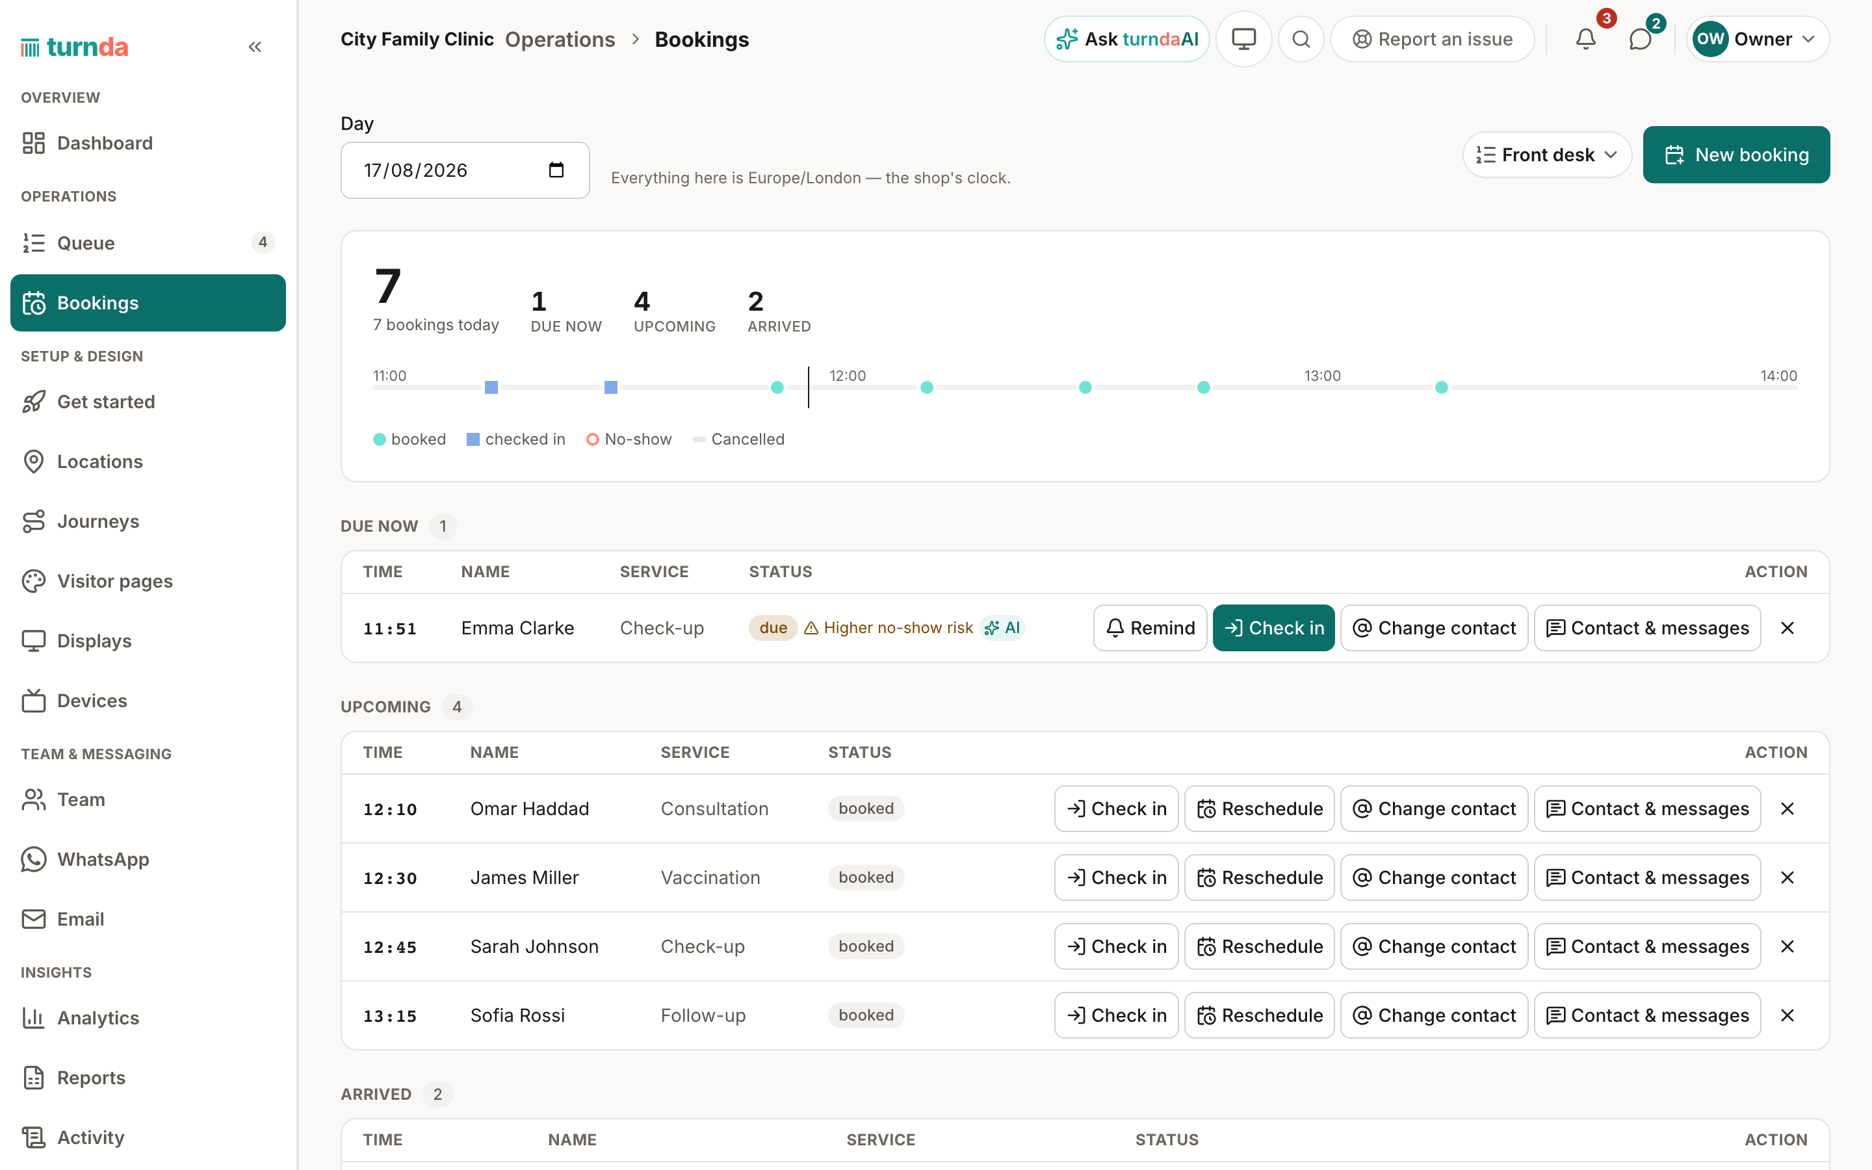Reschedule Omar Haddad's booking
This screenshot has height=1170, width=1872.
tap(1259, 809)
